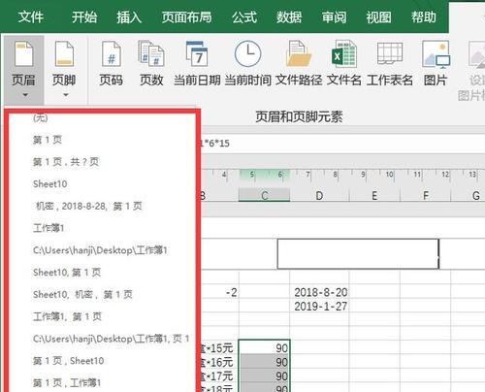The height and width of the screenshot is (392, 485).
Task: Choose header preset Sheet10, 第 1 页
Action: [x=102, y=273]
